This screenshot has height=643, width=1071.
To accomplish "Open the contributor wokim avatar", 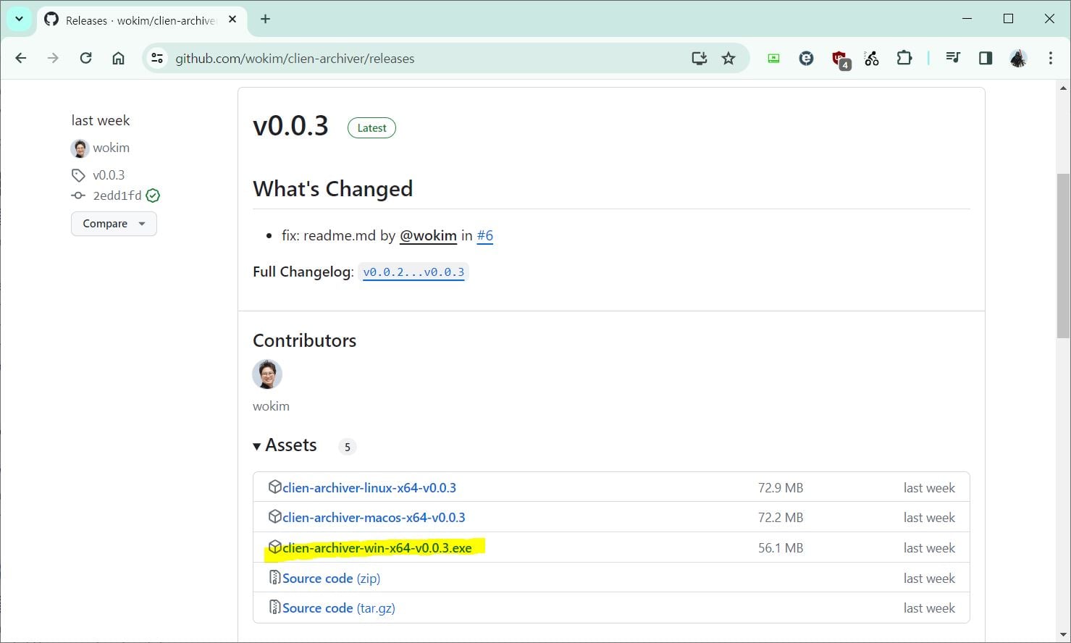I will pos(267,374).
